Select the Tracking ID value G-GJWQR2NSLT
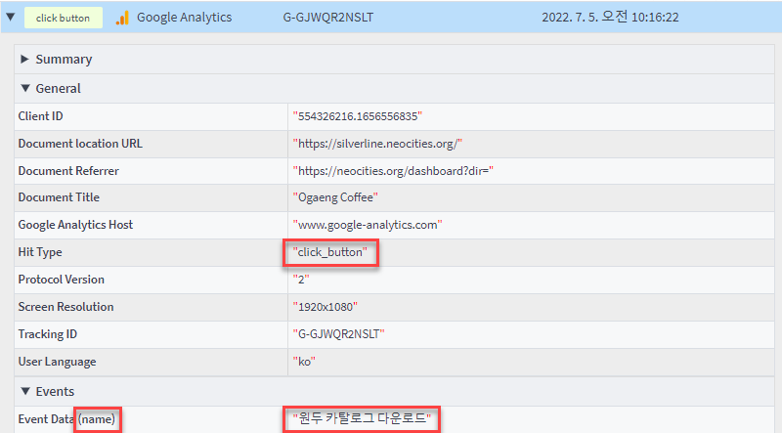Viewport: 782px width, 433px height. (x=338, y=334)
